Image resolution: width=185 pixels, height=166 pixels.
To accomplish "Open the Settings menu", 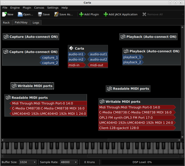I will 53,8.
